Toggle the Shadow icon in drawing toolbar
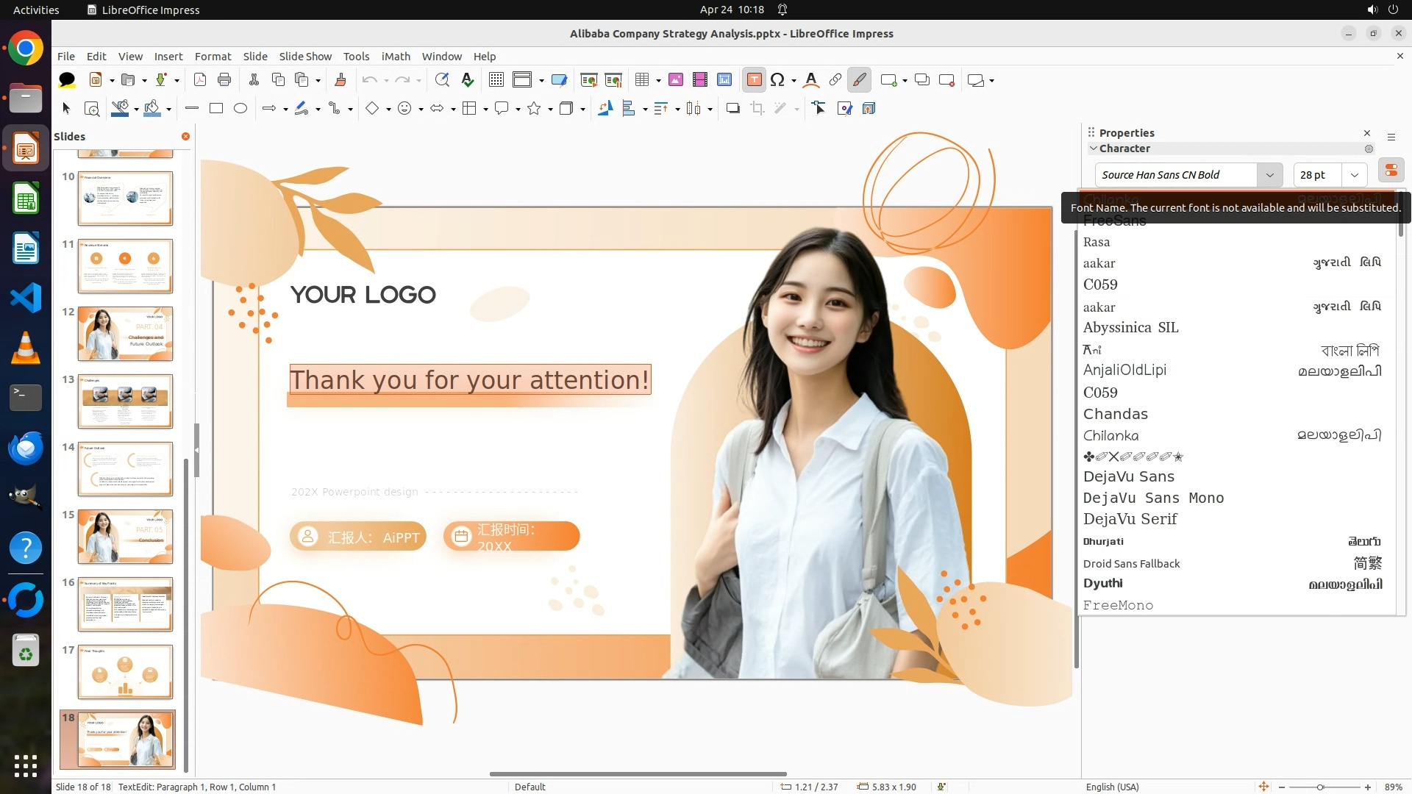The width and height of the screenshot is (1412, 794). pyautogui.click(x=732, y=109)
